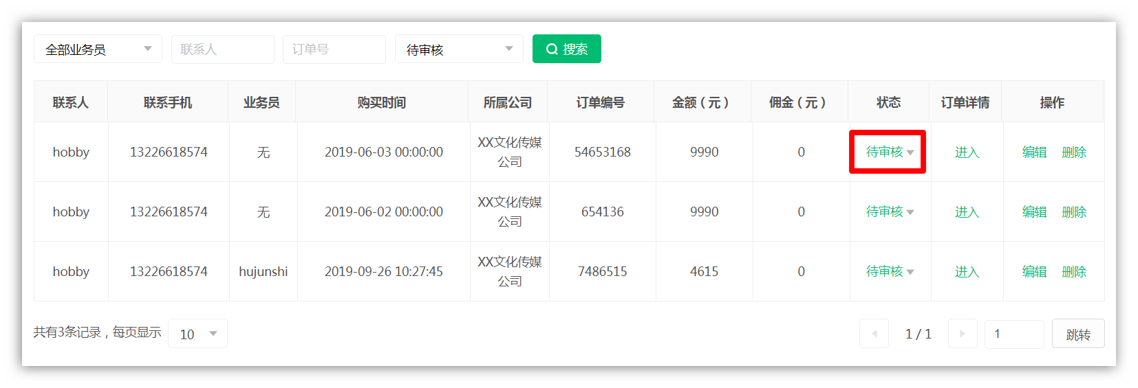Click 删除 for order 654136

click(1074, 212)
